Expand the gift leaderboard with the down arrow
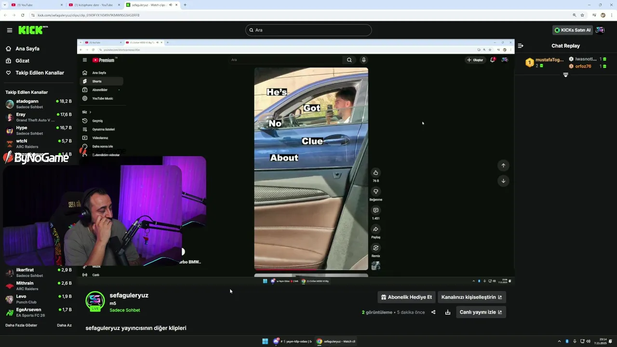This screenshot has width=617, height=347. tap(565, 75)
